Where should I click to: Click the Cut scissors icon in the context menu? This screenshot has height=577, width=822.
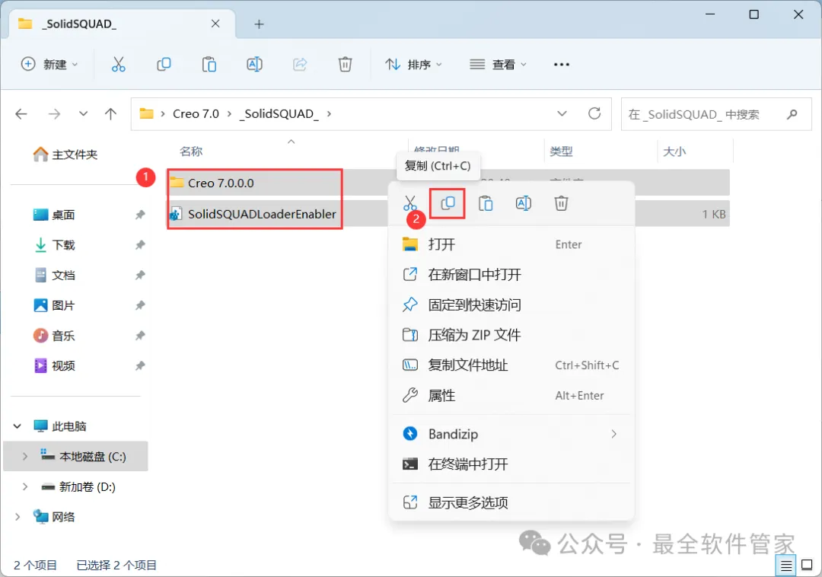click(x=410, y=202)
